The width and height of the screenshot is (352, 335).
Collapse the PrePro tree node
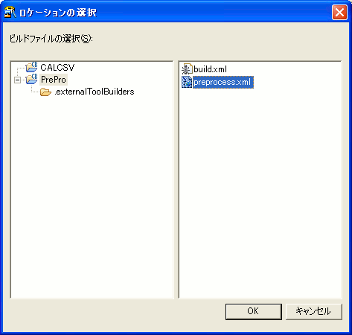pos(17,80)
